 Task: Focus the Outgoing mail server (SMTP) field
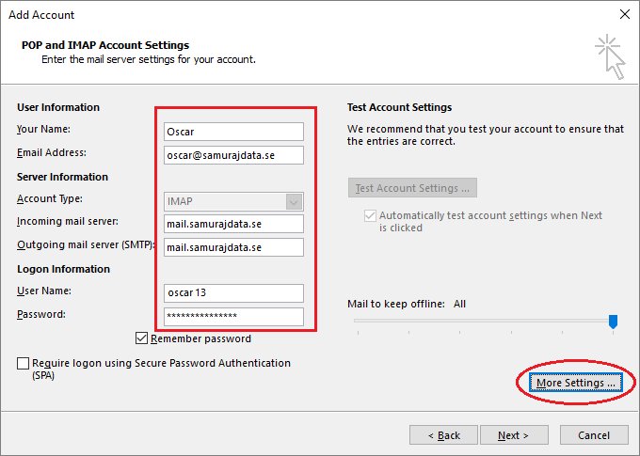click(233, 247)
